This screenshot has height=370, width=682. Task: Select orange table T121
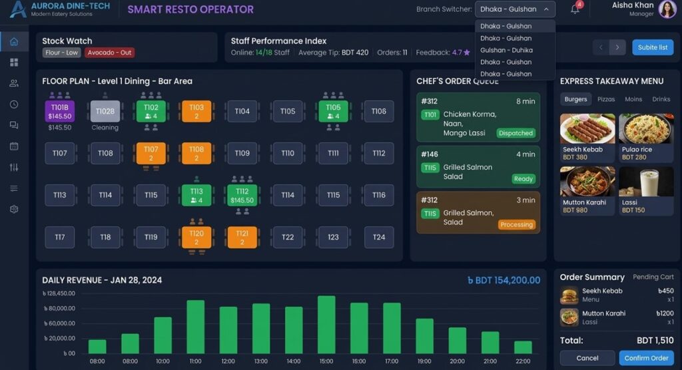242,238
